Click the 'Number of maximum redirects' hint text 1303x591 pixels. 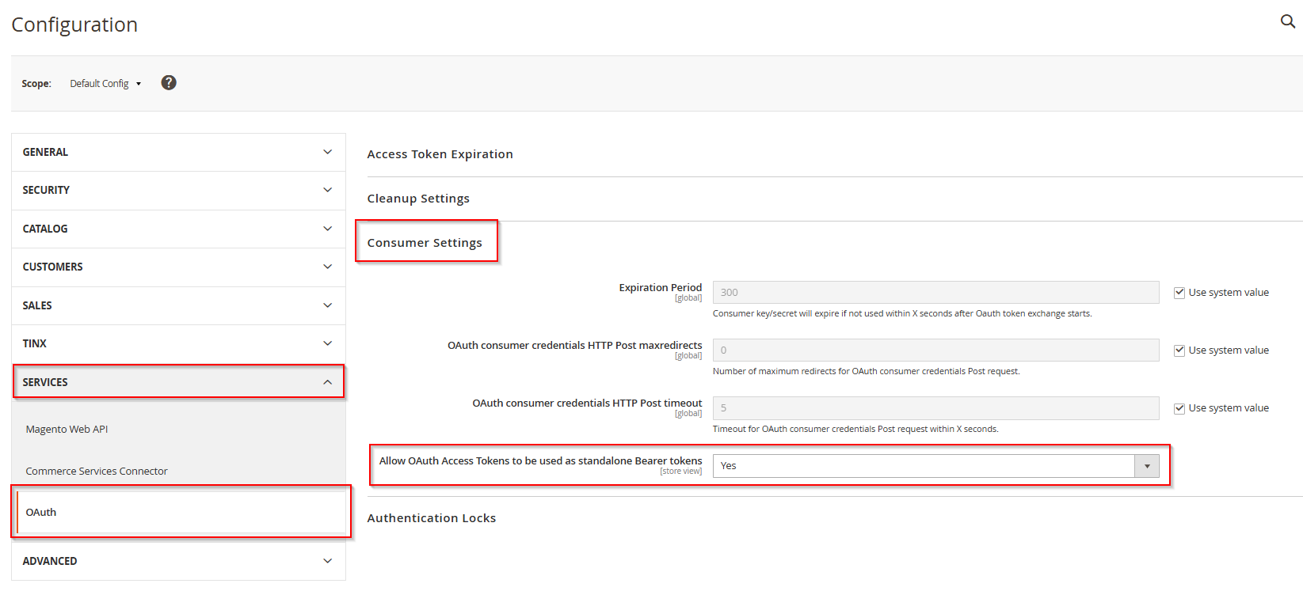[867, 372]
